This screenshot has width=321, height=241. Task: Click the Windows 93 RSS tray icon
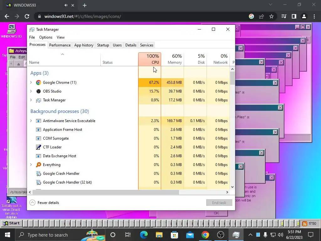305,223
